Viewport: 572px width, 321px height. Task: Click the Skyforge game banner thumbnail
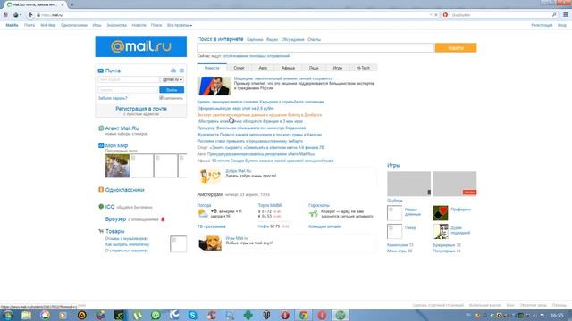click(409, 184)
